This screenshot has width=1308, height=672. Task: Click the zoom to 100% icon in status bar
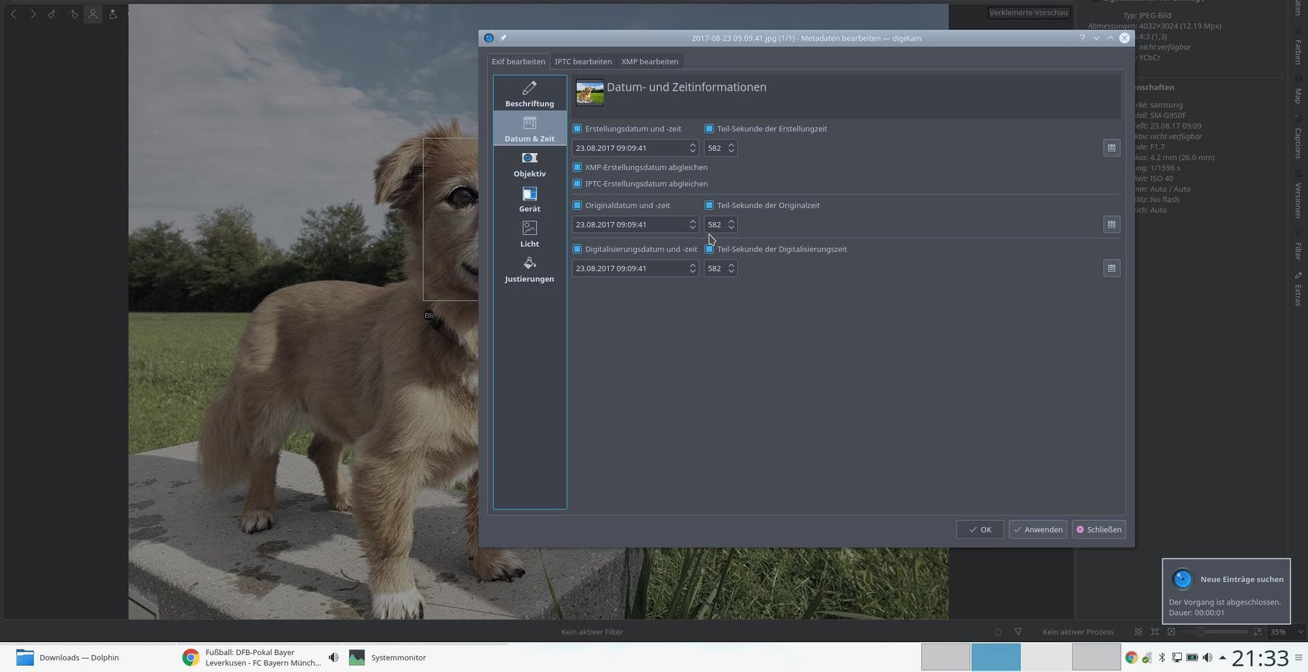tap(1155, 632)
